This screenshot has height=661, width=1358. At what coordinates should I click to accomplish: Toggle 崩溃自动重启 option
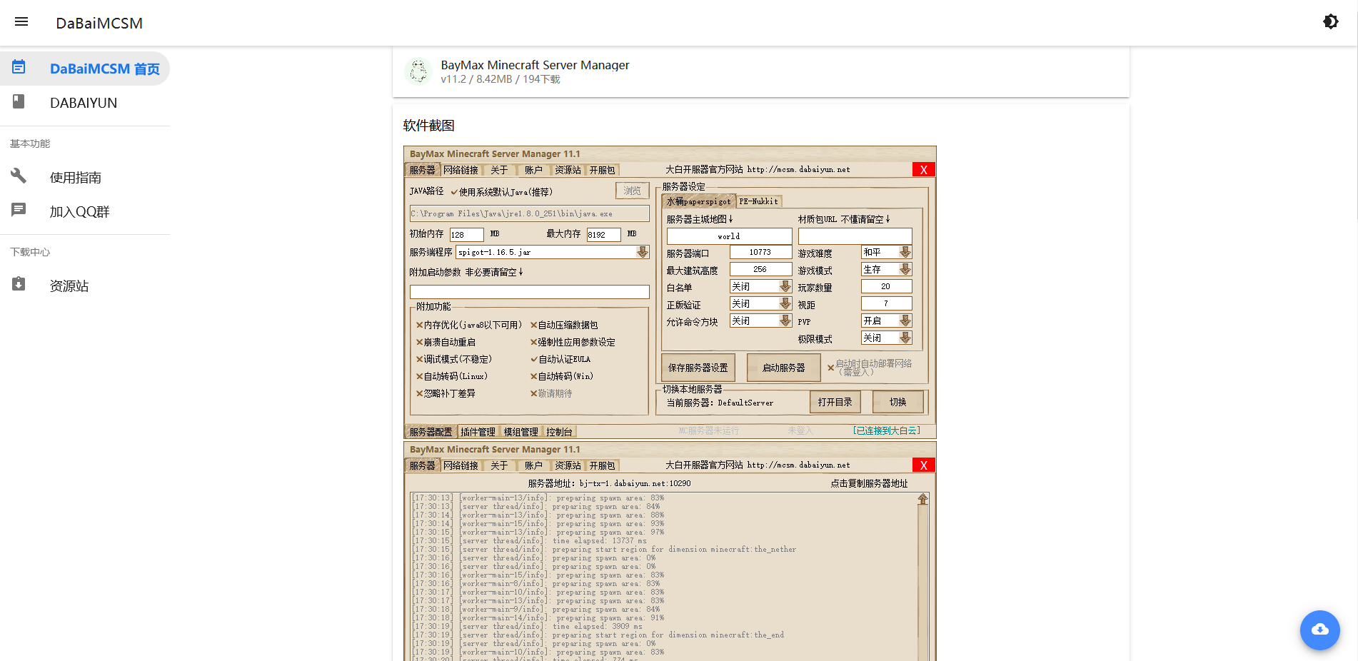click(446, 342)
